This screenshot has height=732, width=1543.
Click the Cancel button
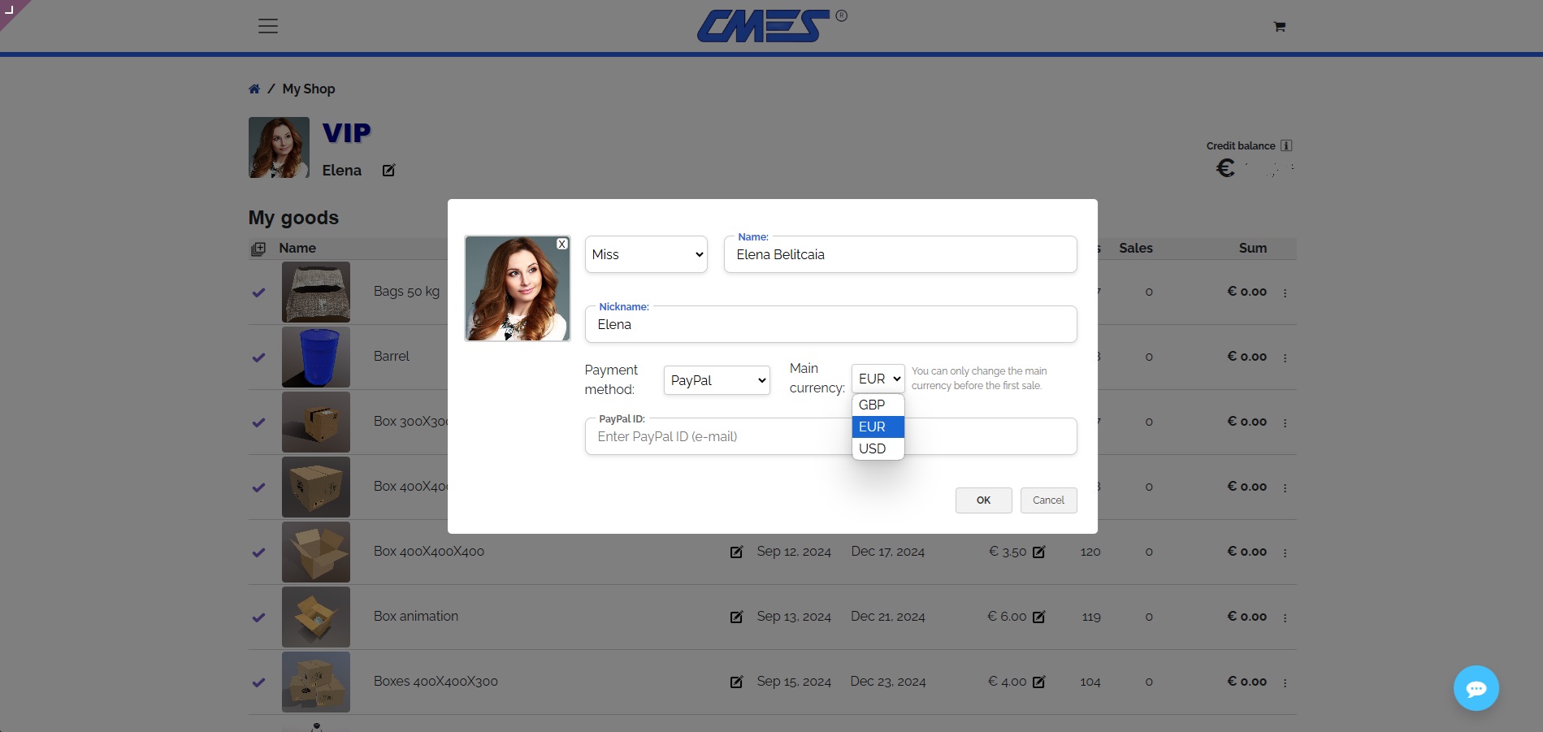1048,500
